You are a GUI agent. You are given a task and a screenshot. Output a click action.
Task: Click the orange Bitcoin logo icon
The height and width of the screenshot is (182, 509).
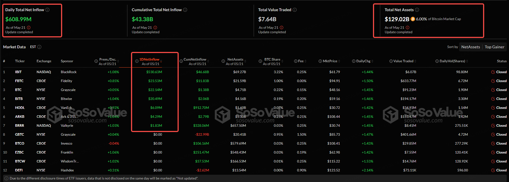(x=413, y=19)
